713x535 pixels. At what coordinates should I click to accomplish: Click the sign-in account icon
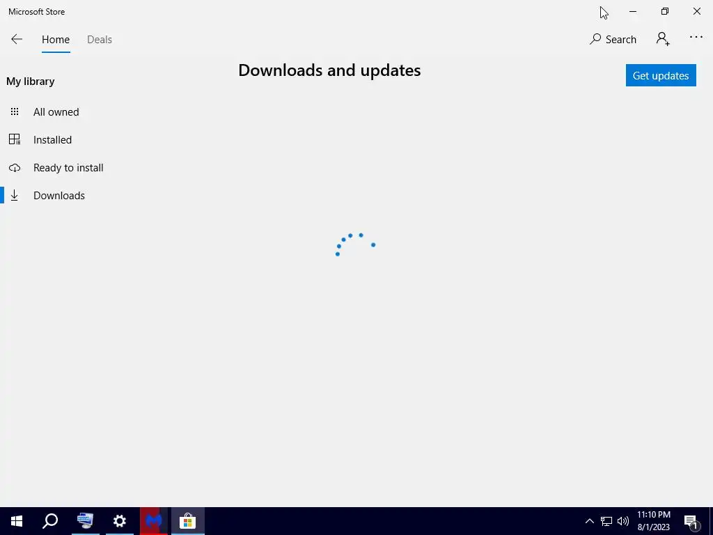663,39
